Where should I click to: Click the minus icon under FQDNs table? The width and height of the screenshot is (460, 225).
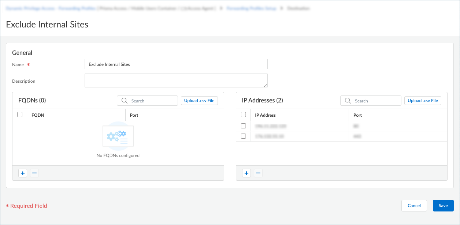coord(34,173)
